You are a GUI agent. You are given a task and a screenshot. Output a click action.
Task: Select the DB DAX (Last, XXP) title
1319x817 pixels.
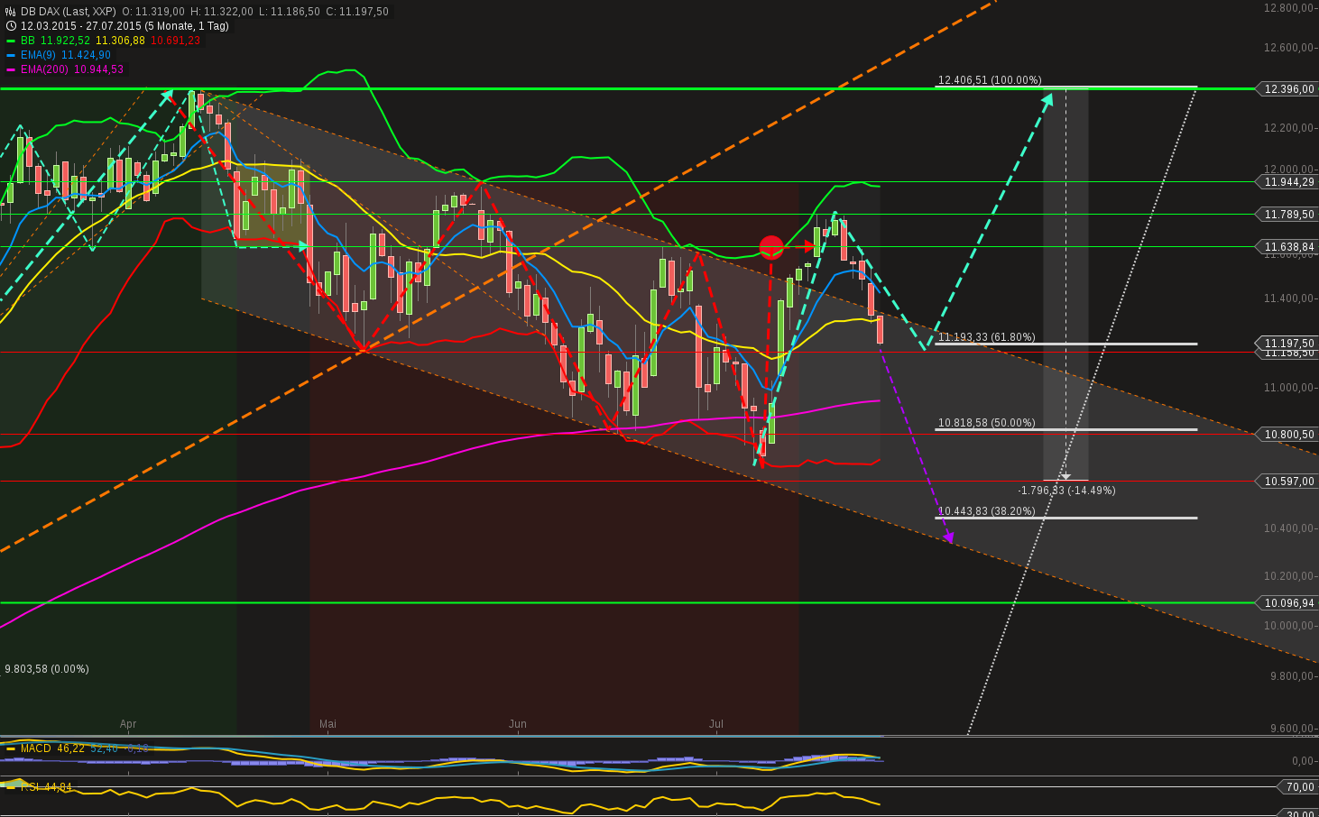pos(69,12)
